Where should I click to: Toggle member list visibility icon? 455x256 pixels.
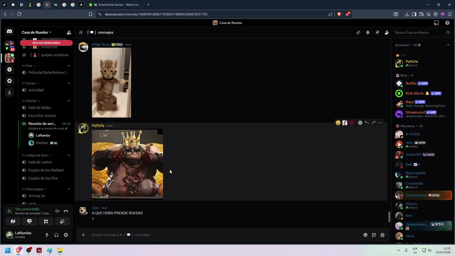[387, 32]
